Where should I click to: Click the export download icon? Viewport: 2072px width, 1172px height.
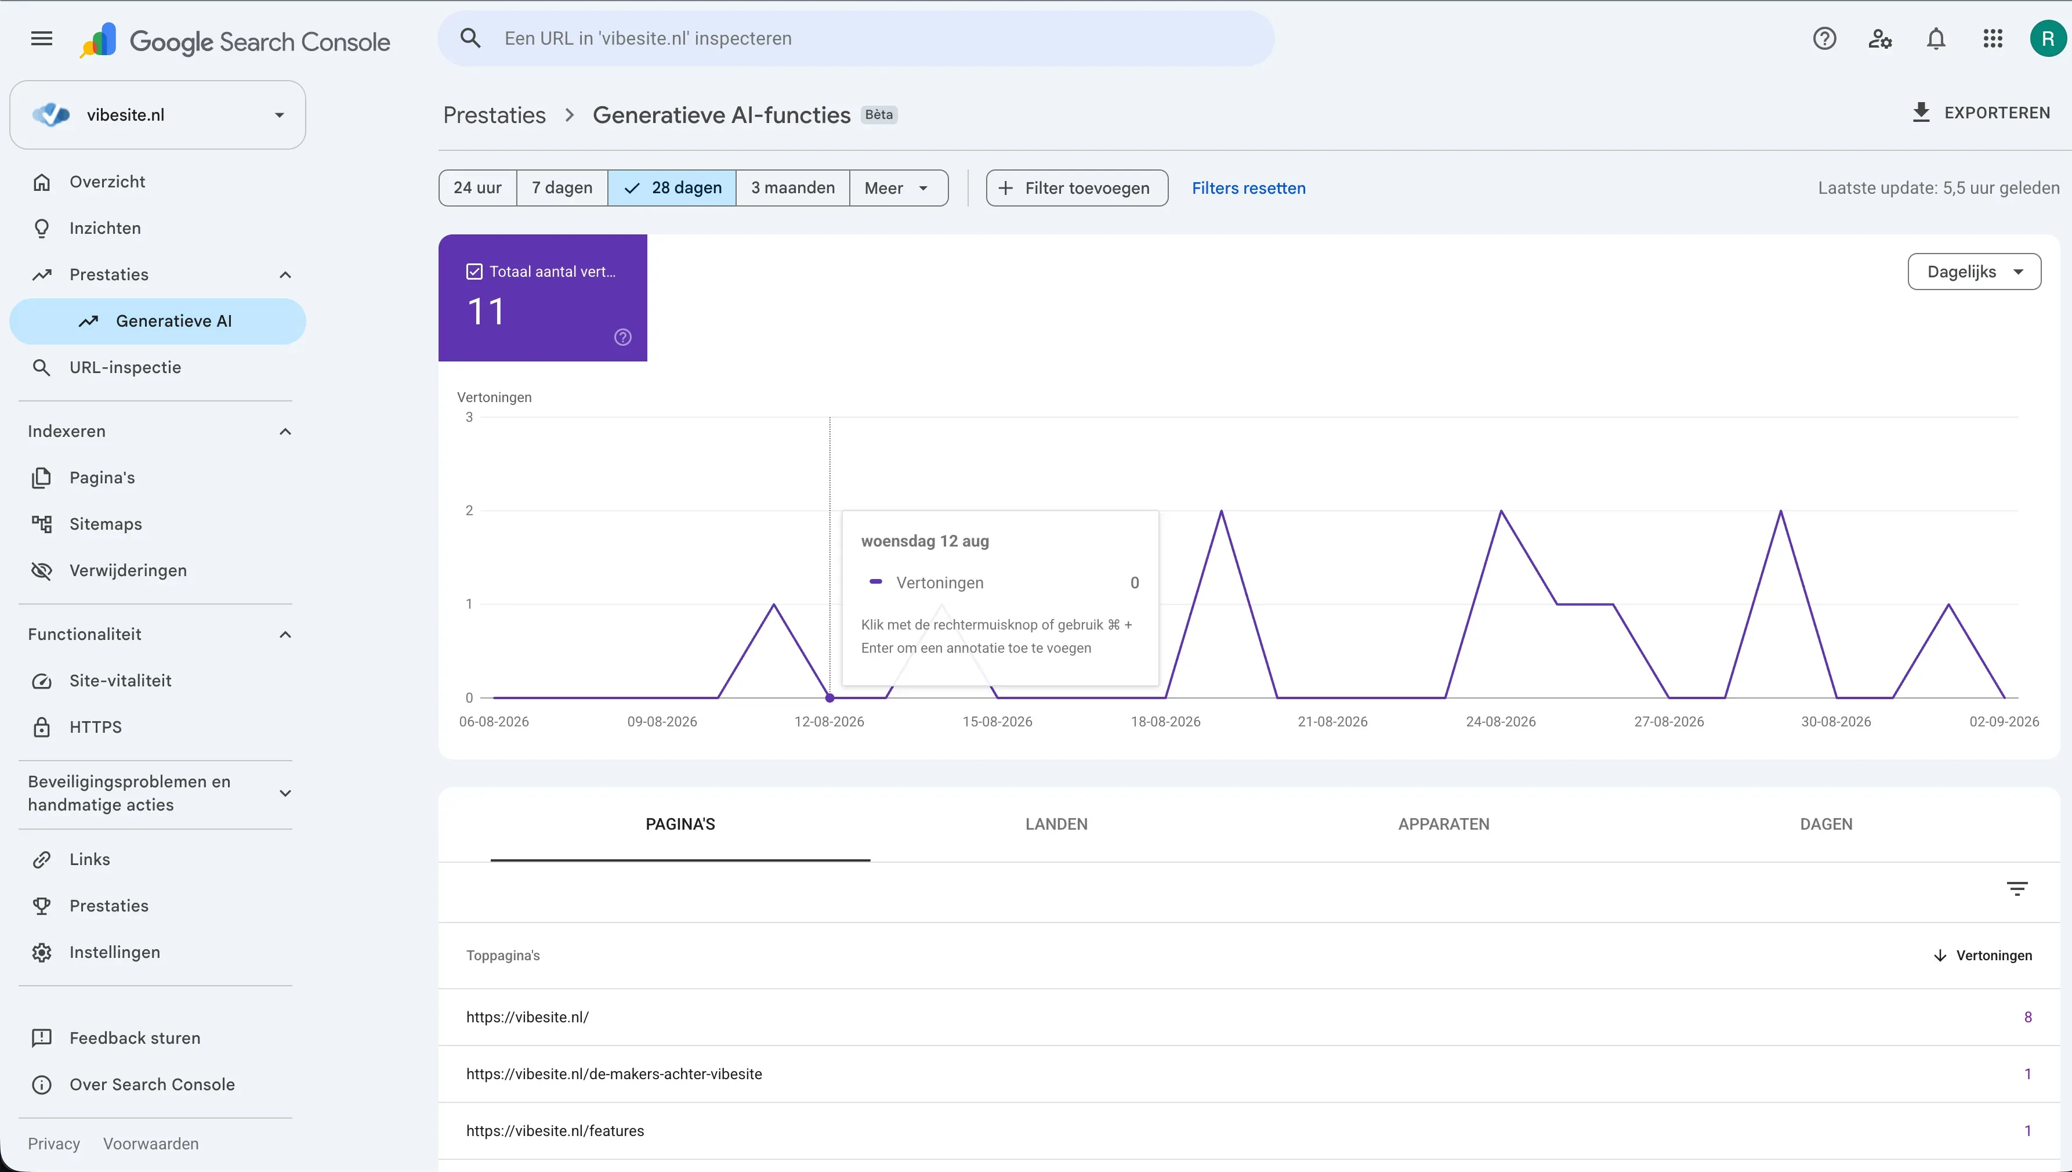click(x=1922, y=113)
